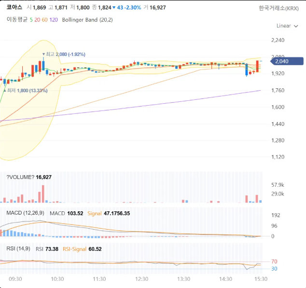Click the RSI 30 oversold level label
The image size is (306, 288).
274,269
